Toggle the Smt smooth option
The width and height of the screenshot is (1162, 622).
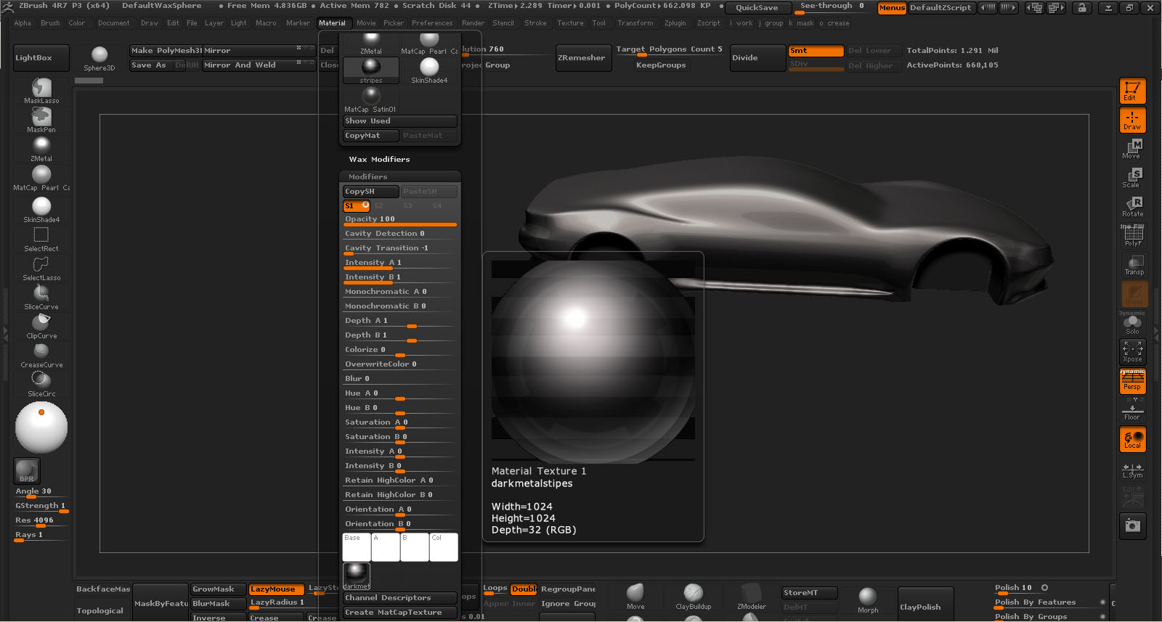click(x=816, y=51)
